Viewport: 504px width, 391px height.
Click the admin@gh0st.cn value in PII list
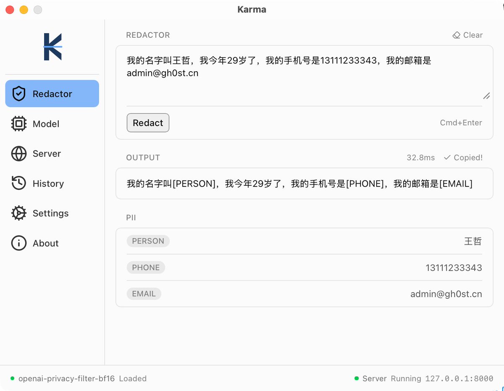point(446,294)
